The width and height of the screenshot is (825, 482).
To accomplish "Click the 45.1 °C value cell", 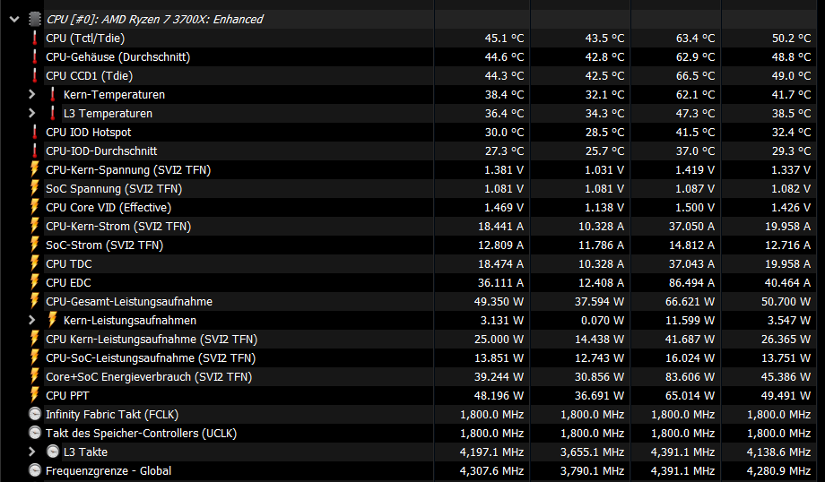I will (504, 39).
